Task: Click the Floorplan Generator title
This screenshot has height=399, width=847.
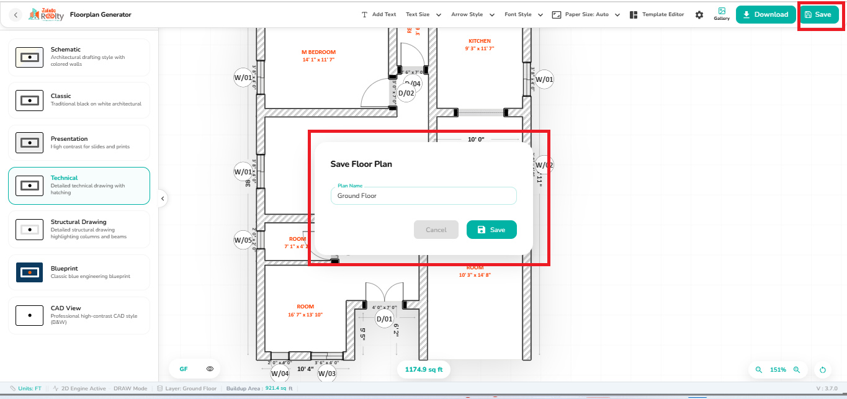Action: pyautogui.click(x=101, y=14)
